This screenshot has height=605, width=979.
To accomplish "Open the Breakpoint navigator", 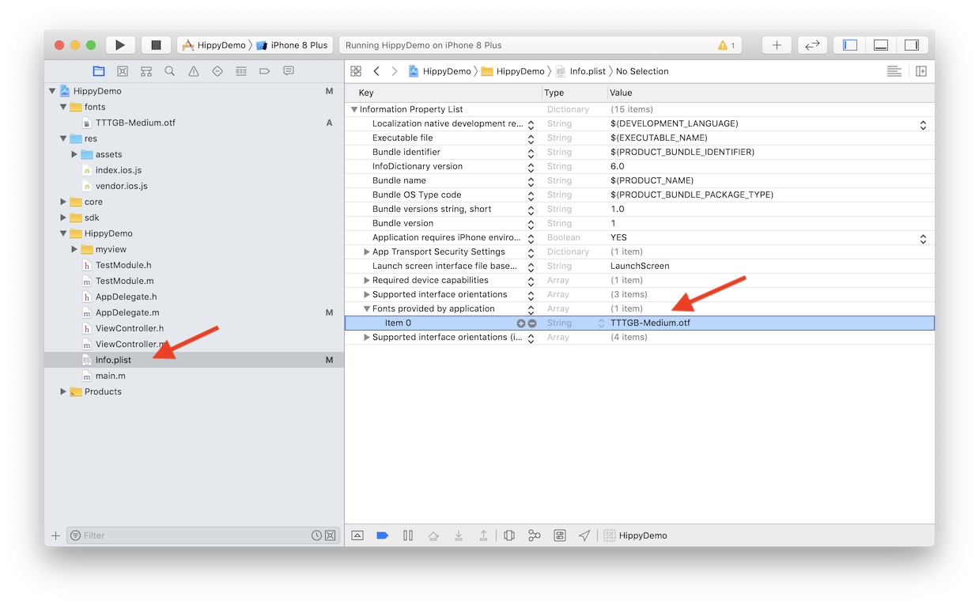I will point(265,71).
